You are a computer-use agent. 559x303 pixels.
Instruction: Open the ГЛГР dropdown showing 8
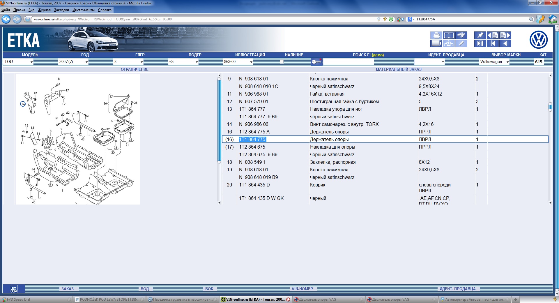pyautogui.click(x=128, y=62)
